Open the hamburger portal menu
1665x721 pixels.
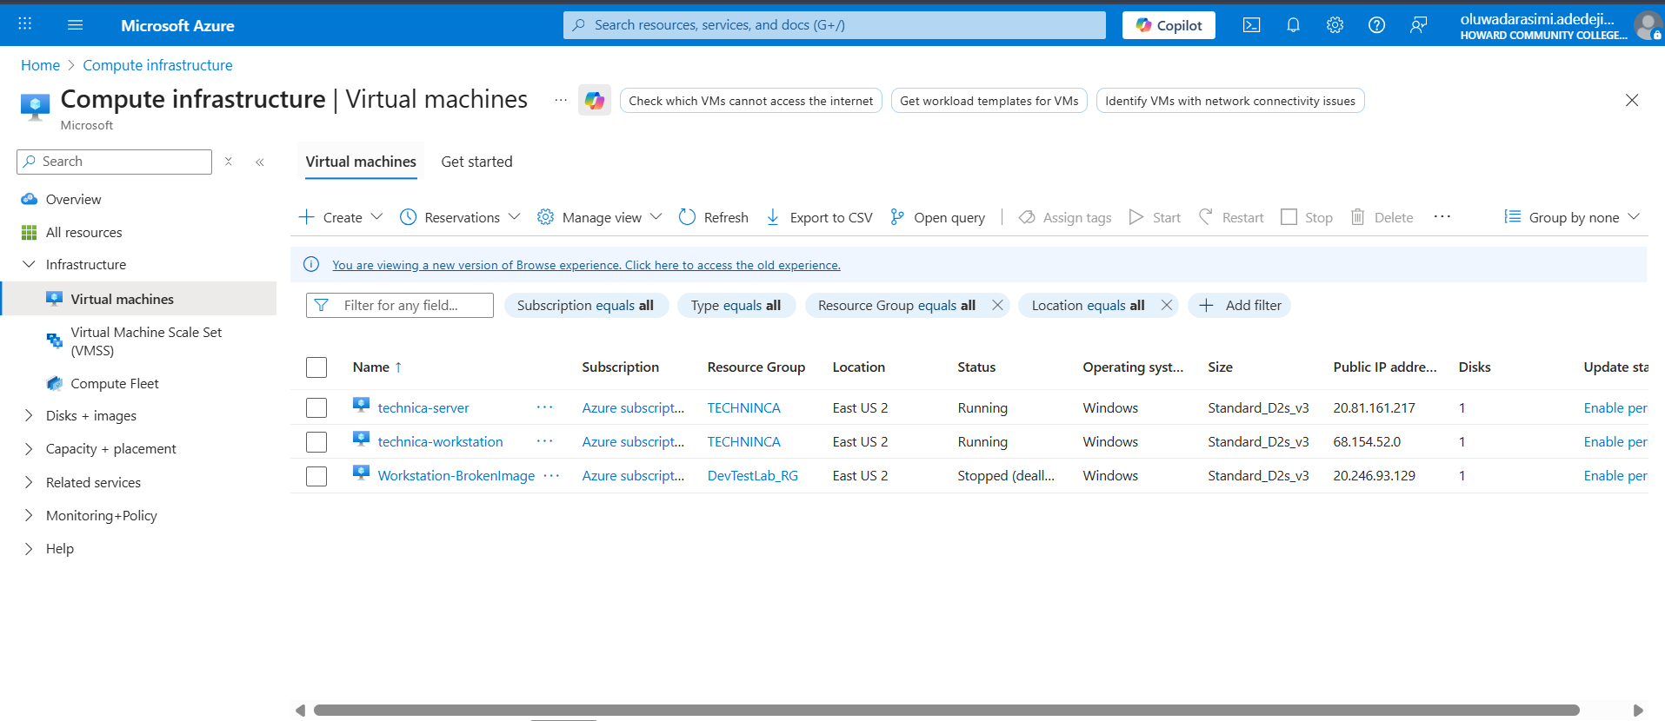(x=75, y=24)
